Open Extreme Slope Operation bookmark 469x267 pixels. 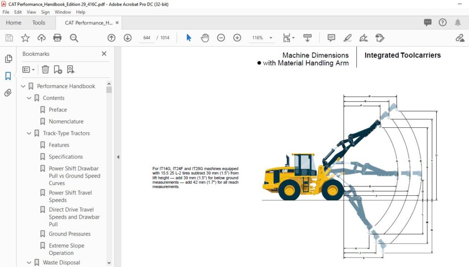67,249
